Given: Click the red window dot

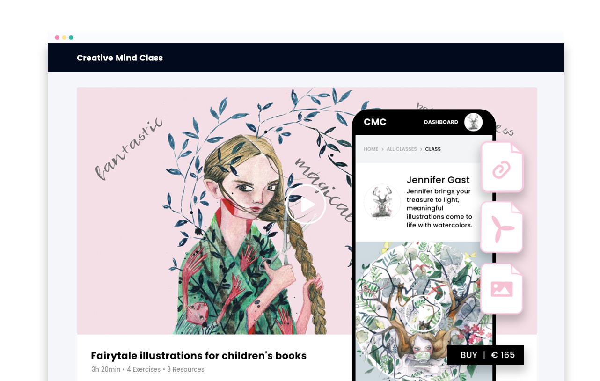Looking at the screenshot, I should 57,37.
